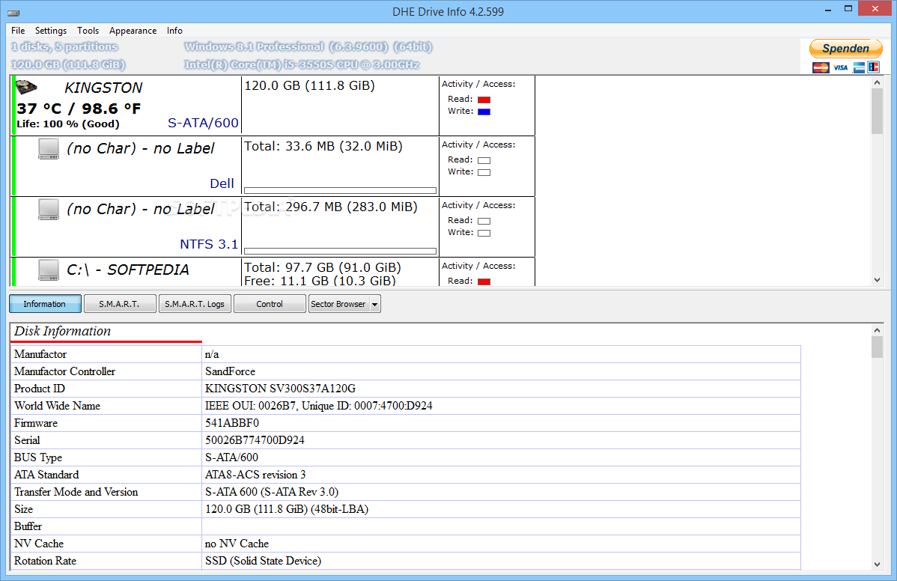
Task: Click the firmware value 541ABBF0
Action: tap(231, 422)
